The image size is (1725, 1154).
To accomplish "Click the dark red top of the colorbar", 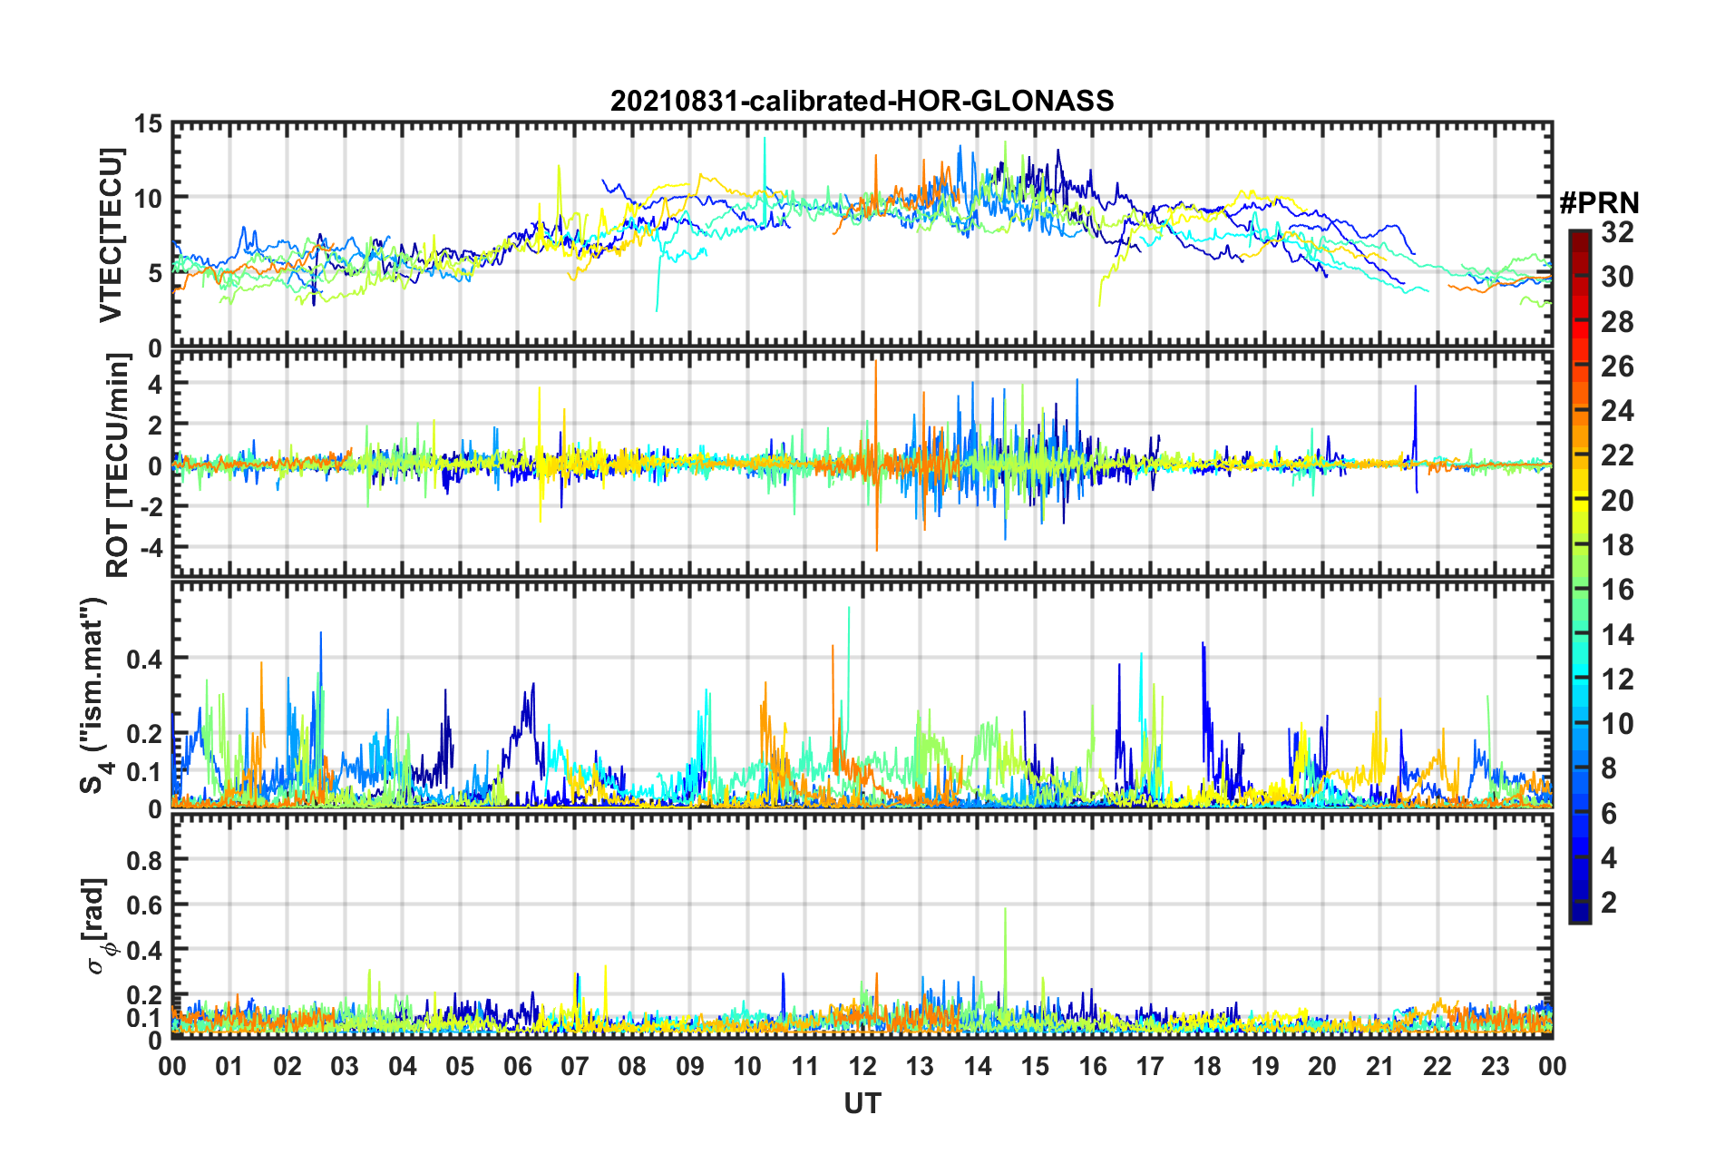I will tap(1579, 236).
